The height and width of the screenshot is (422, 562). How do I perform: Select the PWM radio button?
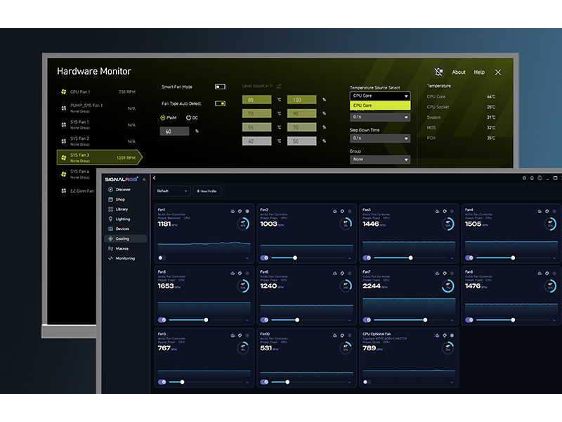tap(163, 117)
